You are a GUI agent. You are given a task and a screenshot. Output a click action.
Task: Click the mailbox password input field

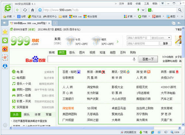click(x=143, y=43)
